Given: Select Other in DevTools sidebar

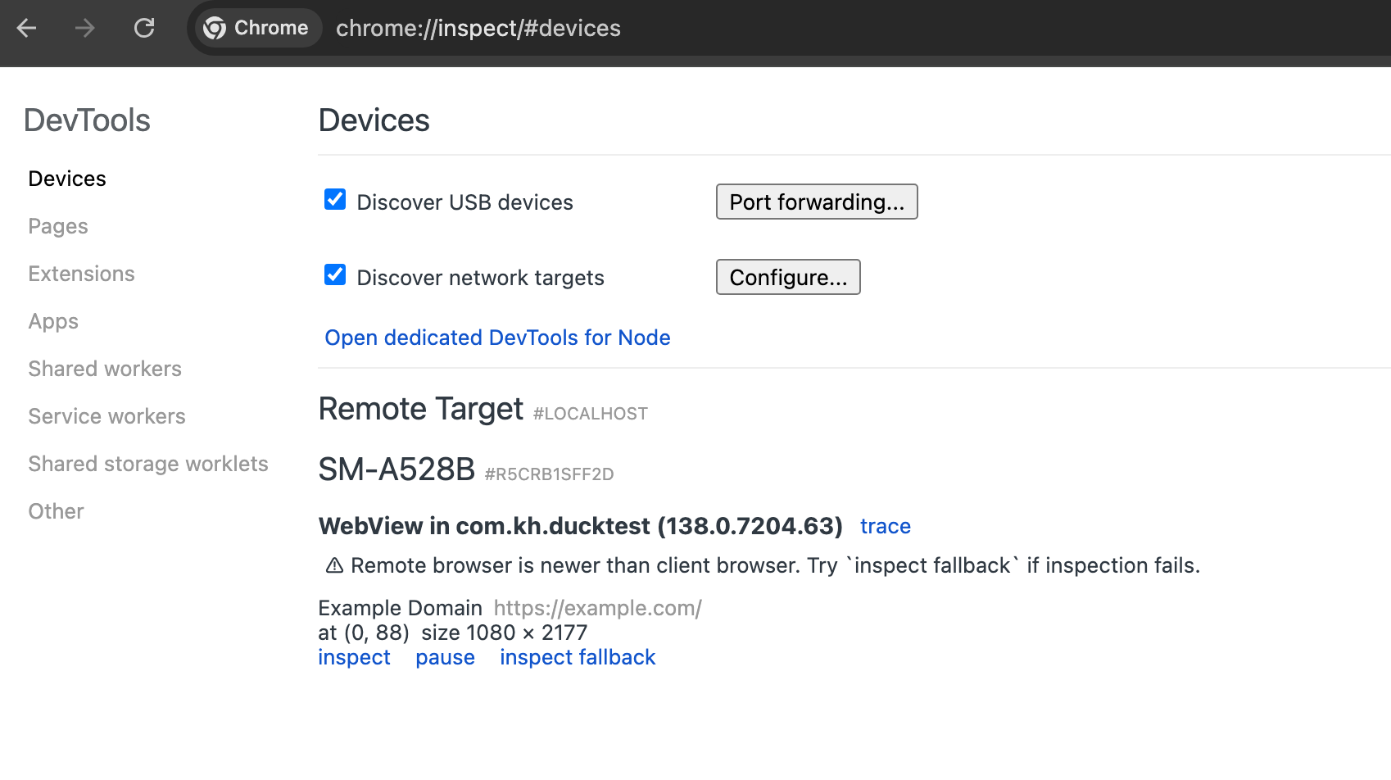Looking at the screenshot, I should click(56, 511).
